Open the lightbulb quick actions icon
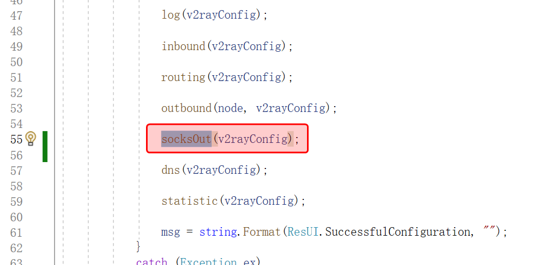Viewport: 537px width, 265px height. click(x=31, y=139)
